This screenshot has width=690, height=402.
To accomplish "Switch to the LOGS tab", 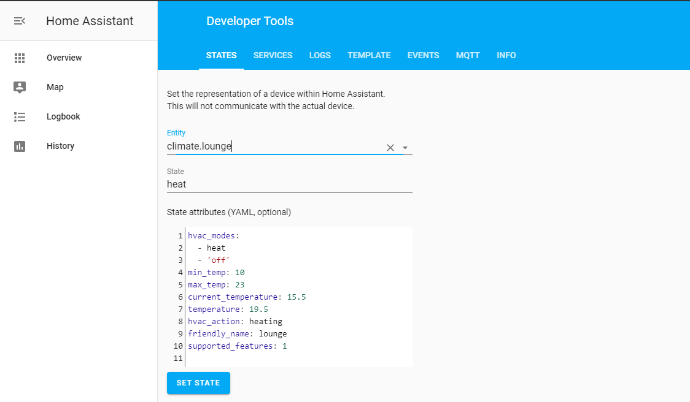I will pyautogui.click(x=320, y=55).
